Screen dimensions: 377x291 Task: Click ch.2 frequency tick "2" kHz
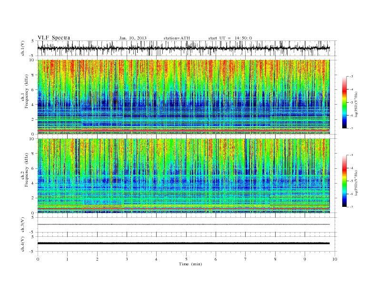(x=33, y=198)
